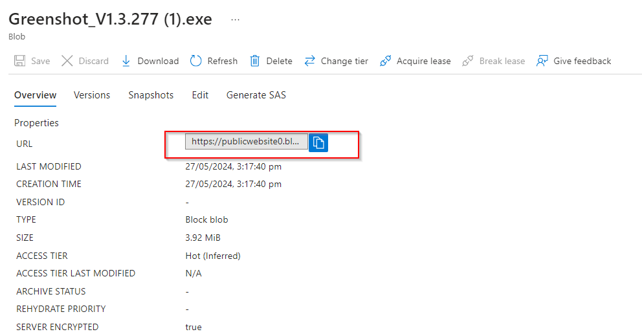642x334 pixels.
Task: Click the Blob subtitle under the title
Action: (17, 37)
